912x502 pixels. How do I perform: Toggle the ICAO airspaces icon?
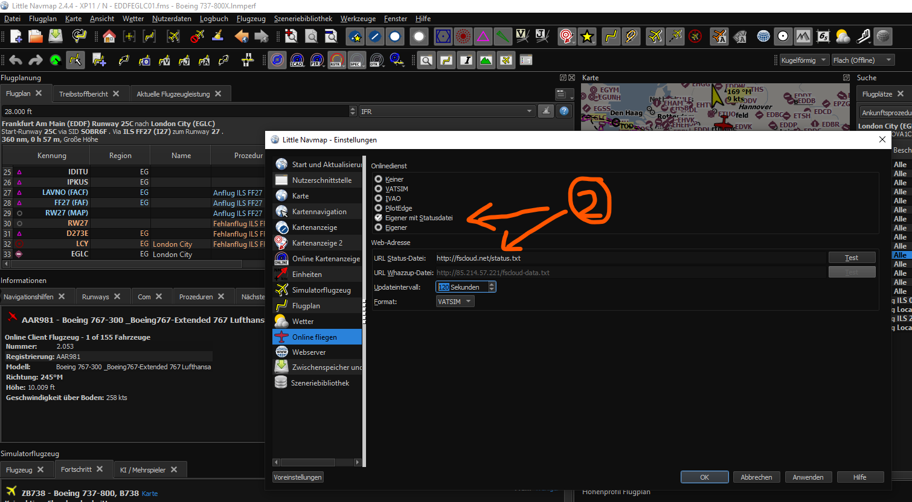pos(297,60)
